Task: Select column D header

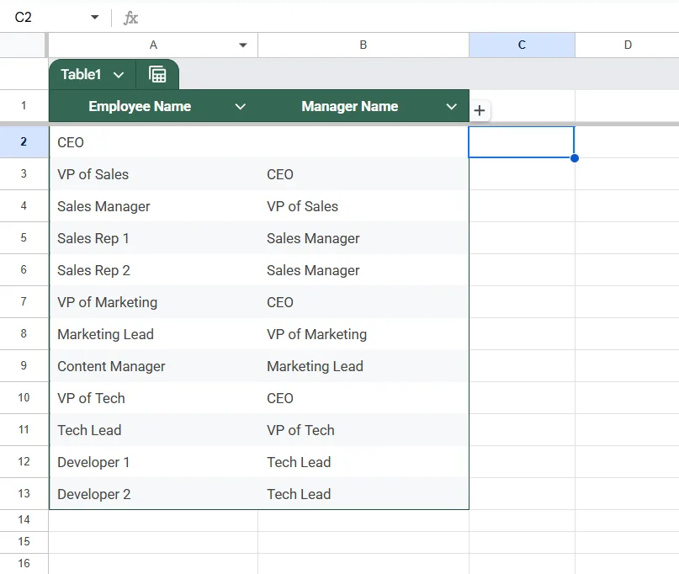Action: click(x=628, y=45)
